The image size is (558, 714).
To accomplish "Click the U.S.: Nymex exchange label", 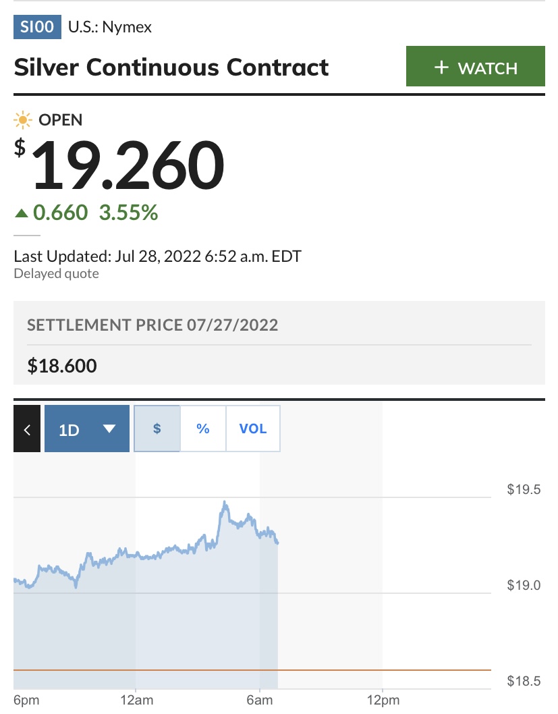I will (110, 28).
